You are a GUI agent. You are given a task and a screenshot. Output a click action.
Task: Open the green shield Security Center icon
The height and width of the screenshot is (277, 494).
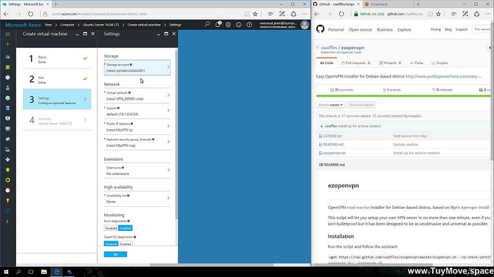(x=7, y=170)
